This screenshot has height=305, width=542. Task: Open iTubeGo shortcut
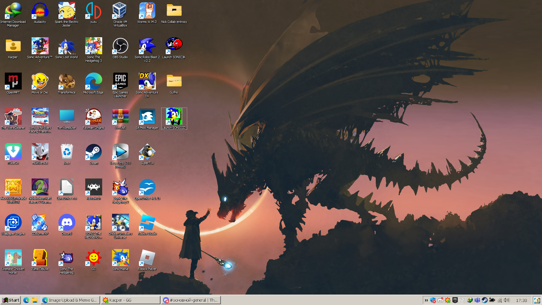click(13, 154)
